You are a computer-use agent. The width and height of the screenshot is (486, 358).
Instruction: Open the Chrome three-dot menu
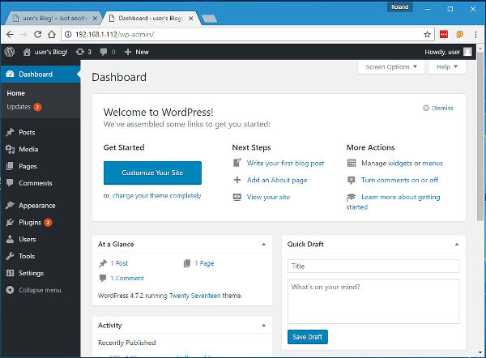point(475,34)
